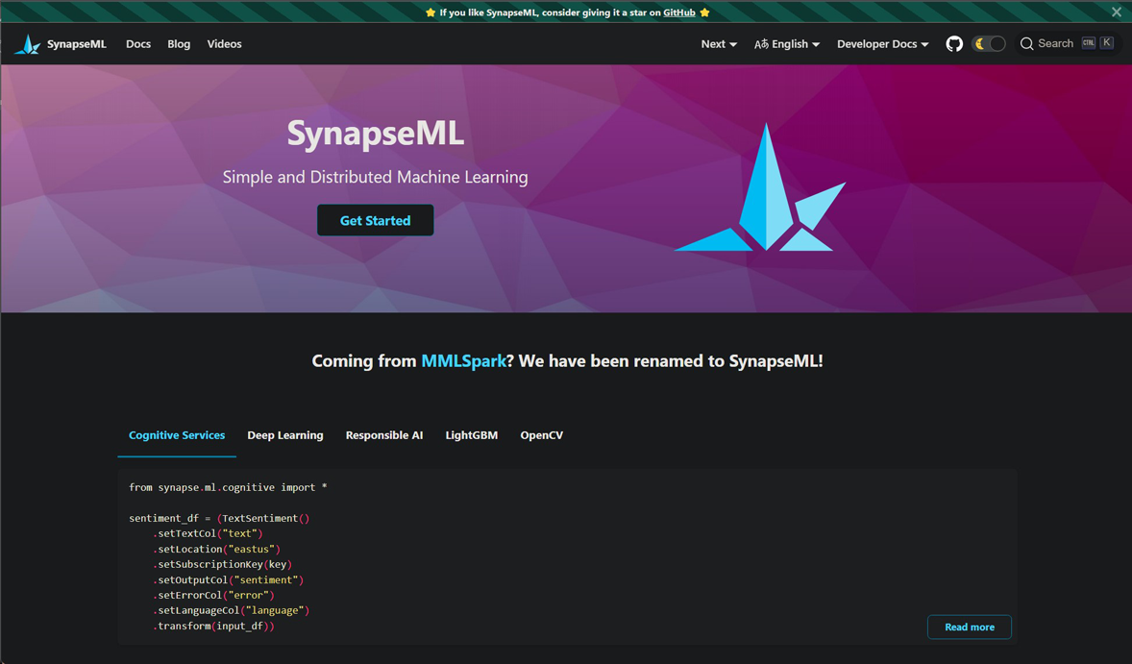Follow the GitHub link in banner
This screenshot has height=664, width=1132.
pos(679,12)
